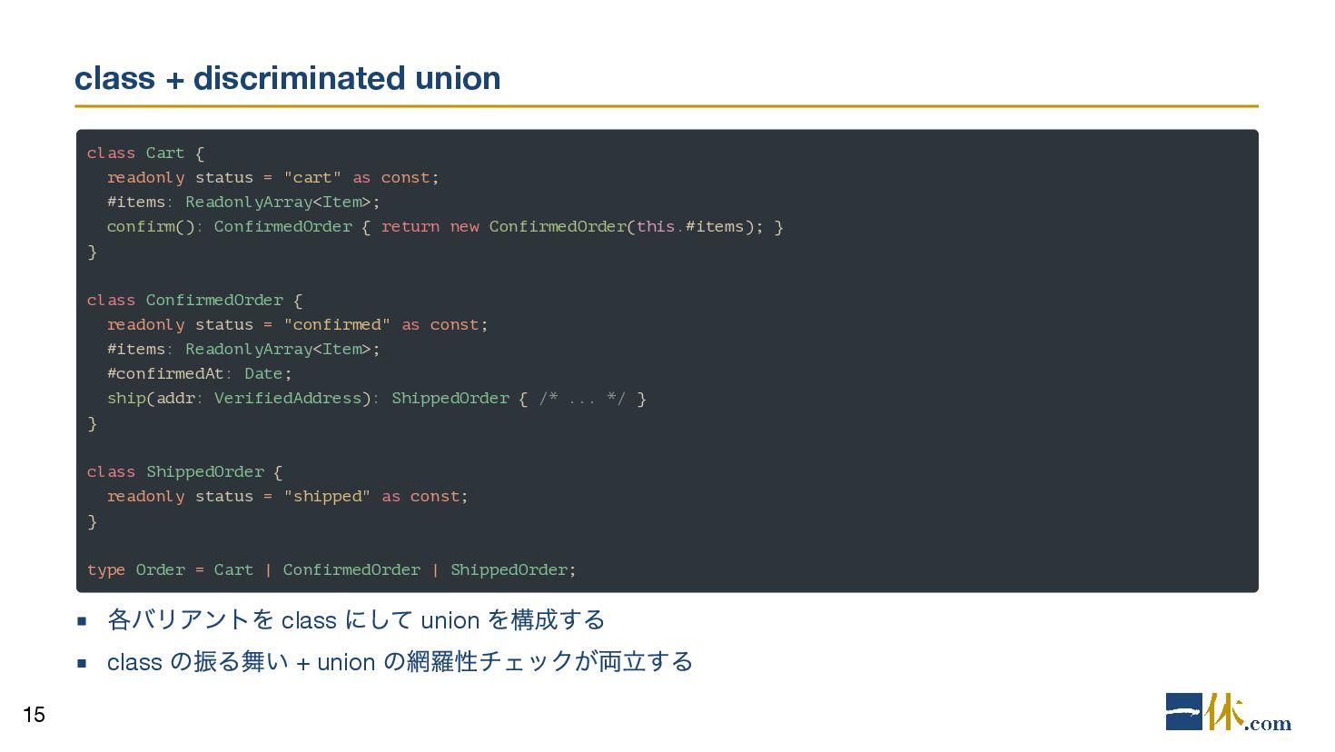This screenshot has height=752, width=1335.
Task: Click 'ShippedOrder' return type of ship
Action: (450, 398)
